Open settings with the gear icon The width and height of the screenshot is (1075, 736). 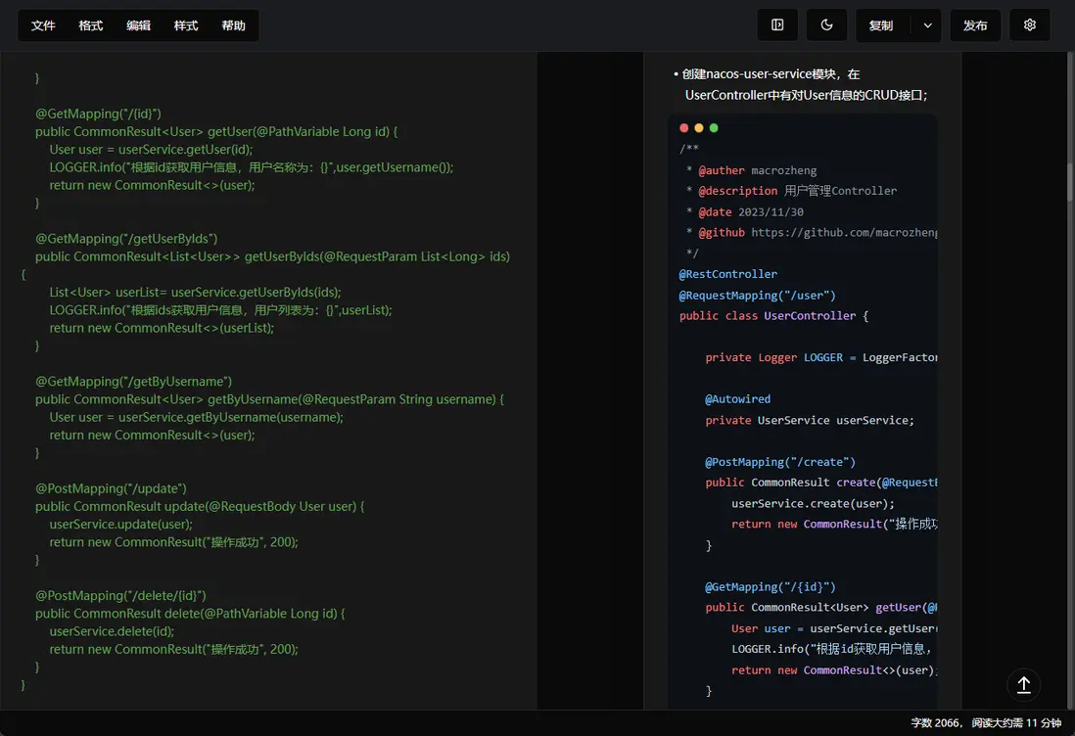coord(1029,25)
